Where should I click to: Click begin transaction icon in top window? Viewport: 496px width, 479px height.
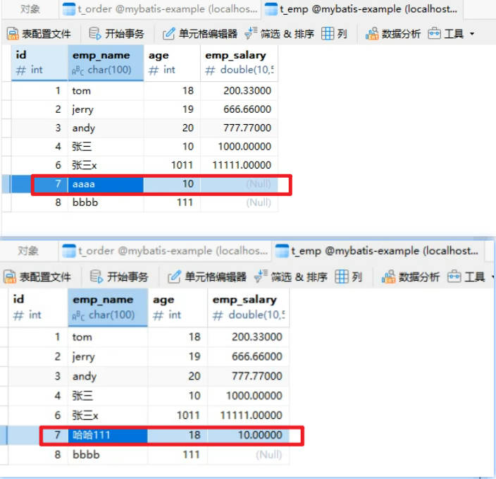(x=96, y=33)
